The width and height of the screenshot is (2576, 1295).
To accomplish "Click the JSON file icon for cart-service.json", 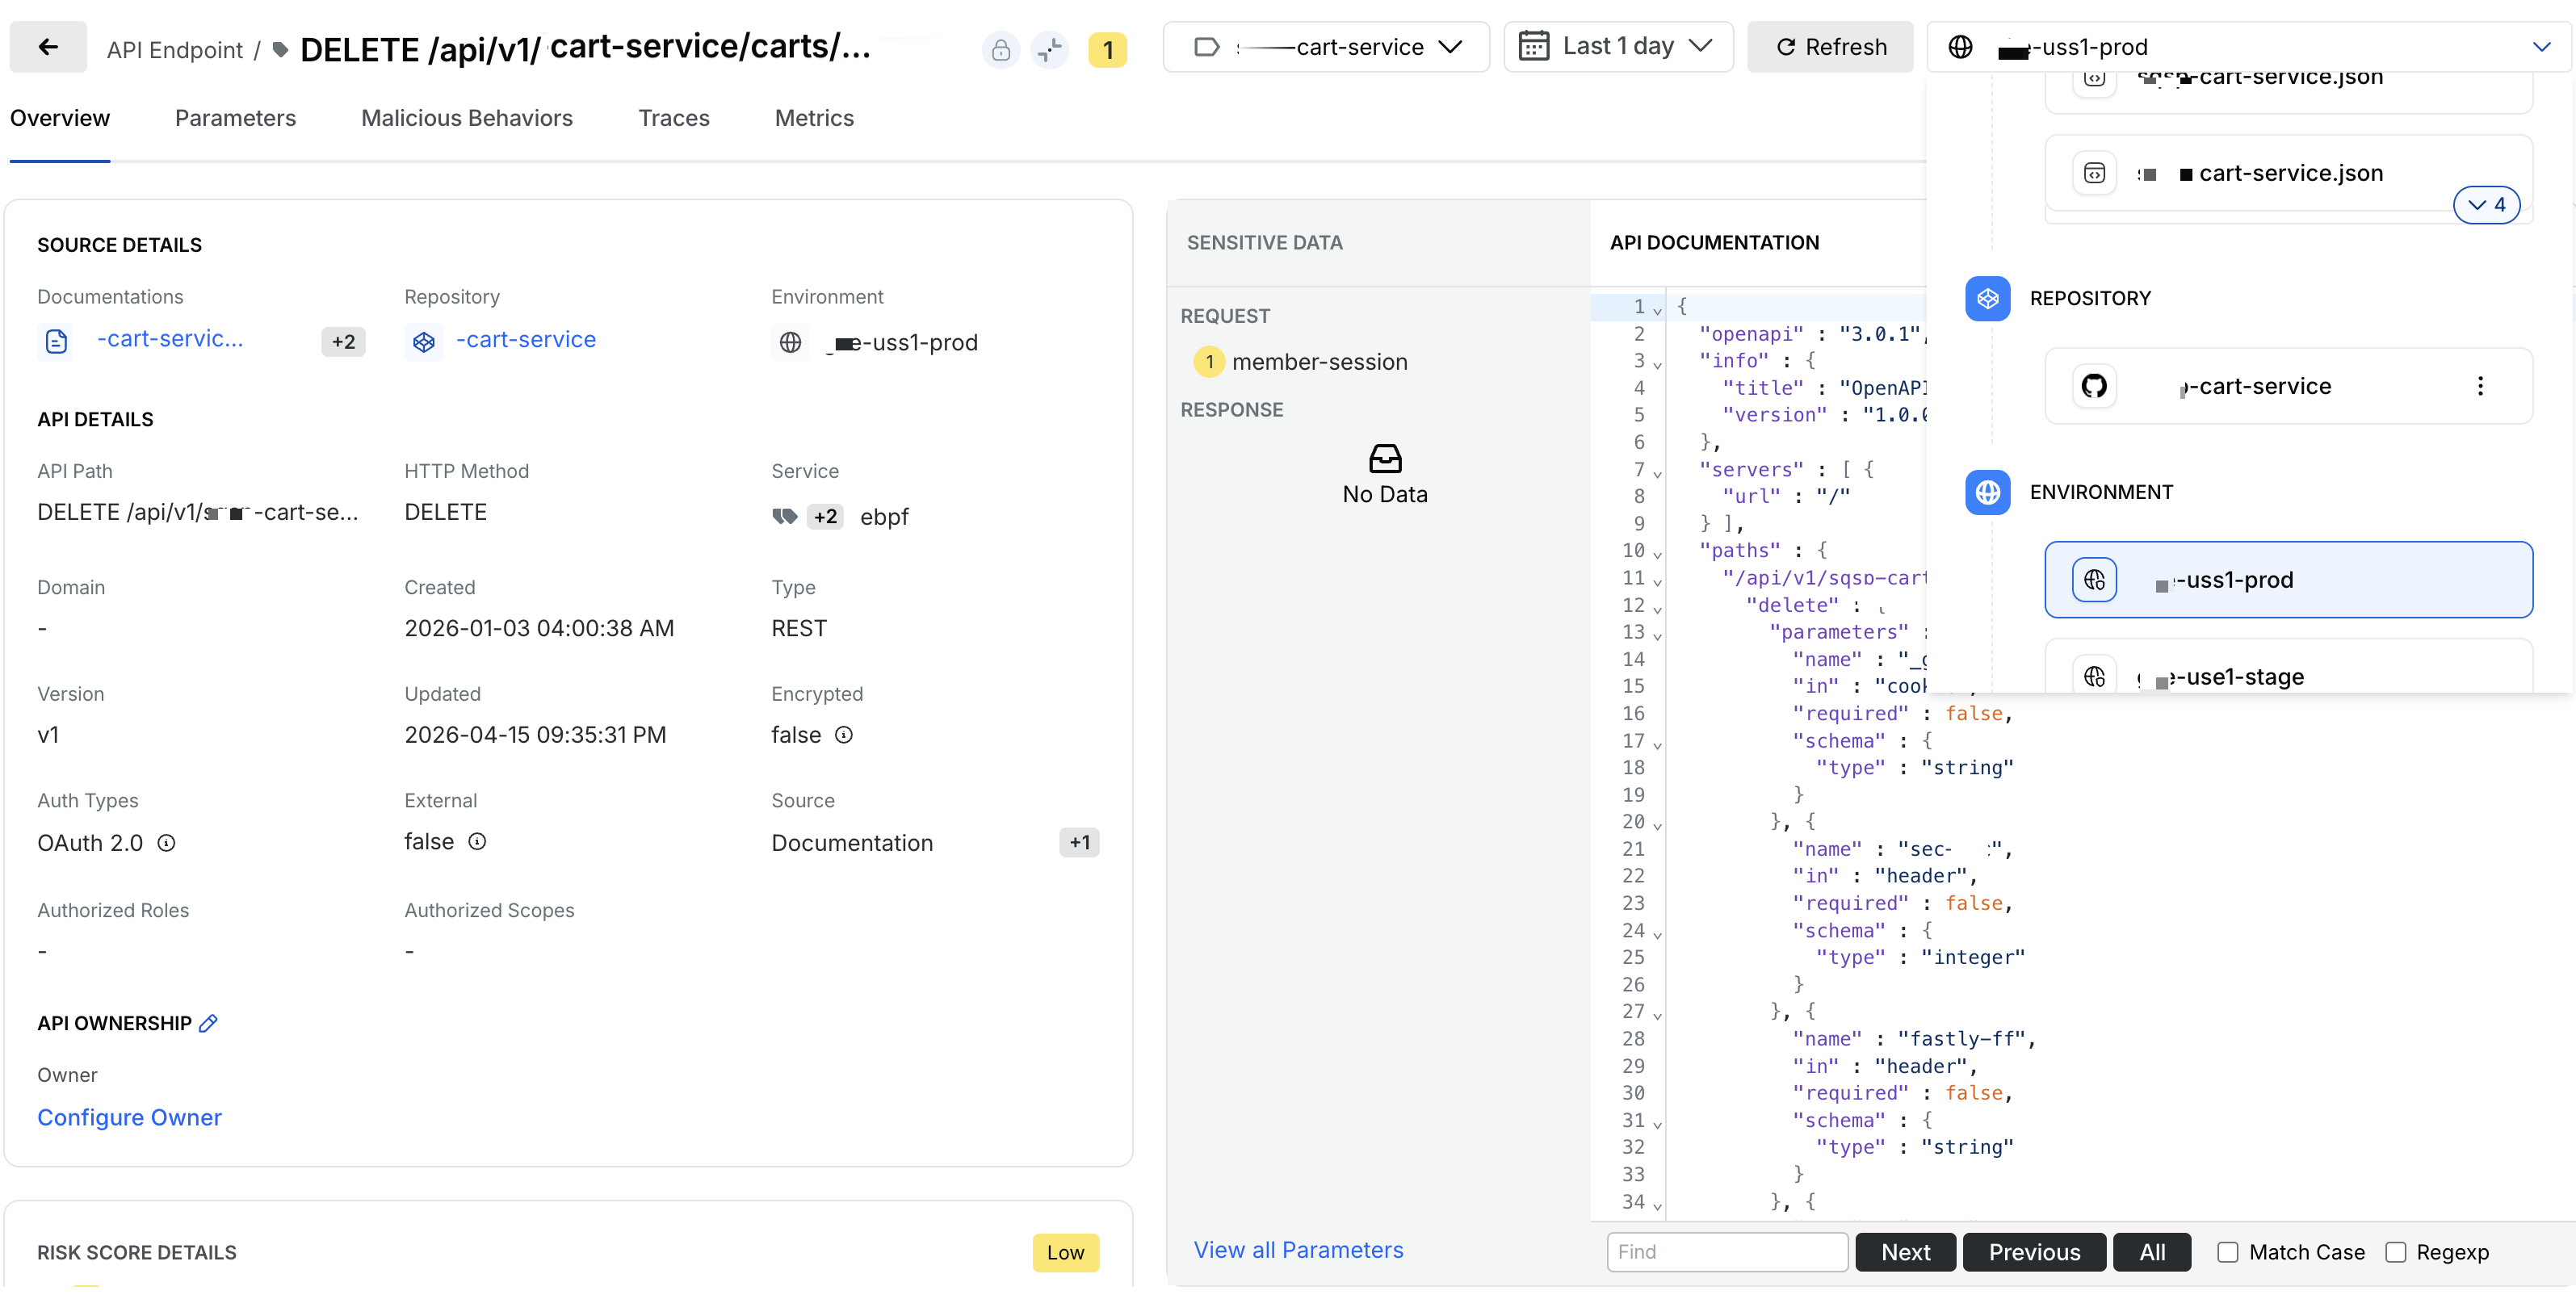I will 2094,173.
